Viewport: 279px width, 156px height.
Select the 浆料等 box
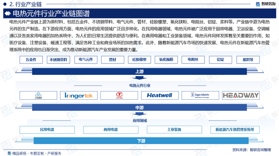point(248,60)
